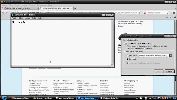Click the search magnifier icon
This screenshot has height=100, width=177.
168,13
